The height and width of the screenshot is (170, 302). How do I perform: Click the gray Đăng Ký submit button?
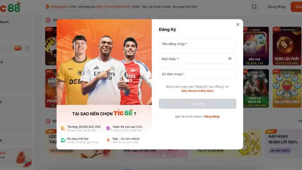coord(197,104)
